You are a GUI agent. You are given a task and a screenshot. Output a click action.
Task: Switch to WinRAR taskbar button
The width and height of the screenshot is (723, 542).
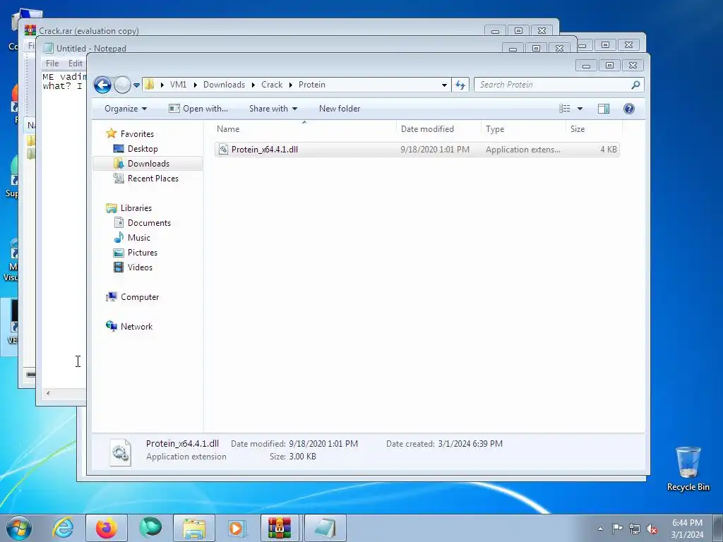point(280,528)
